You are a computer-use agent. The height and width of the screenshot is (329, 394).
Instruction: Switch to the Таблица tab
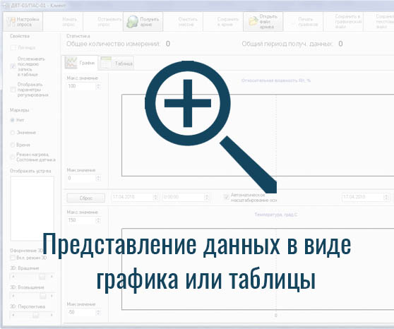117,63
